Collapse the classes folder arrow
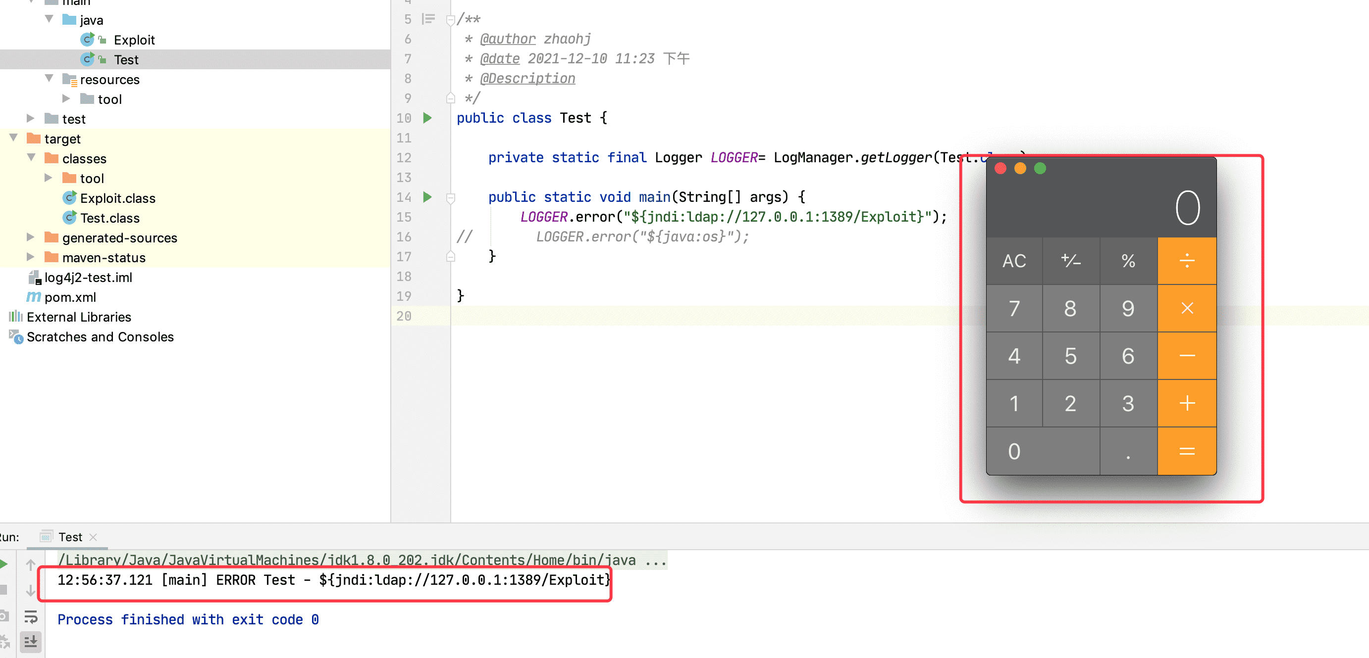Screen dimensions: 1369x658 pos(31,158)
